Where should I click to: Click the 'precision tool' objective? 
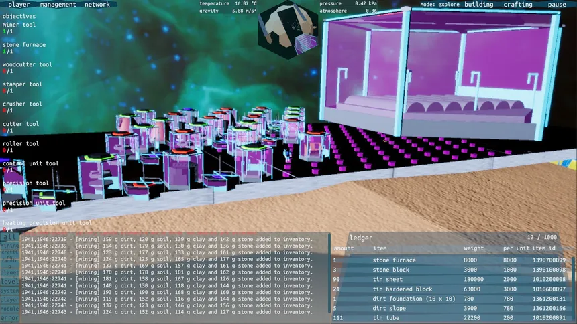point(25,183)
